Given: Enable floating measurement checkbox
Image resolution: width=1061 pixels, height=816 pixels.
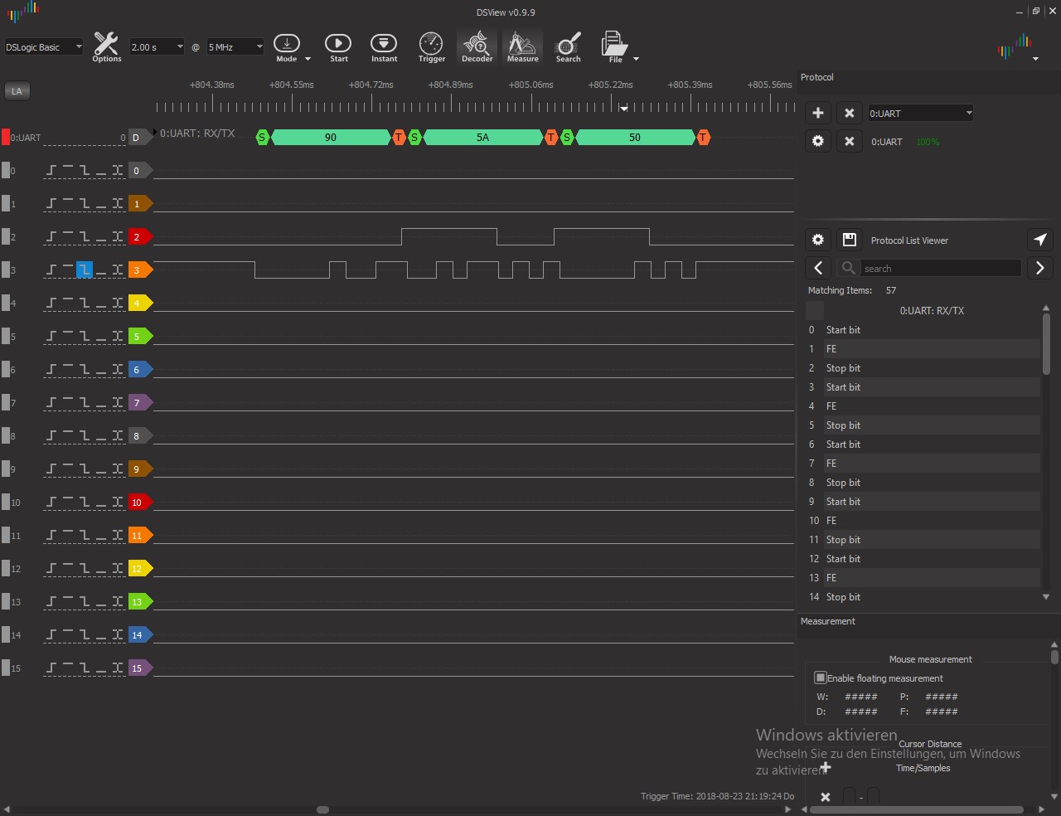Looking at the screenshot, I should pos(821,678).
